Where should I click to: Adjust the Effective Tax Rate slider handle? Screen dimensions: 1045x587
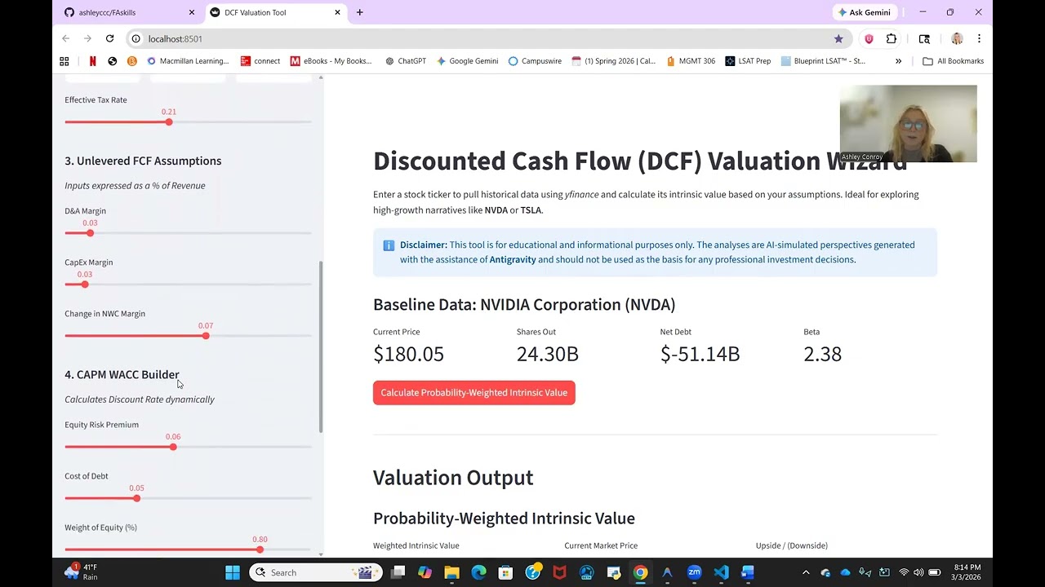tap(169, 121)
